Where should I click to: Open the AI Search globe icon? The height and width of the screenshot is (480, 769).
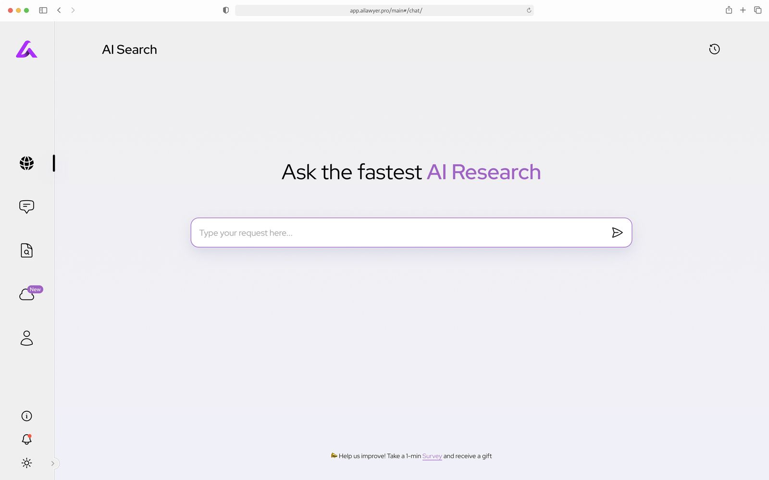[x=26, y=163]
